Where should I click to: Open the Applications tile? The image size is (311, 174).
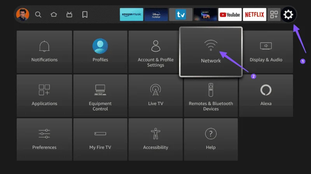tap(44, 96)
